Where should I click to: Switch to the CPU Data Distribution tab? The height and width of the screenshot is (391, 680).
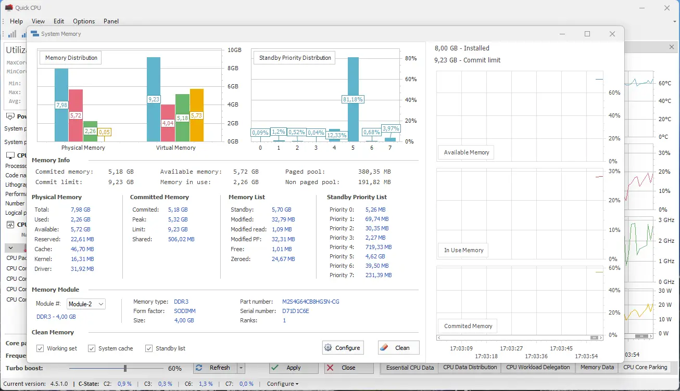pyautogui.click(x=470, y=367)
